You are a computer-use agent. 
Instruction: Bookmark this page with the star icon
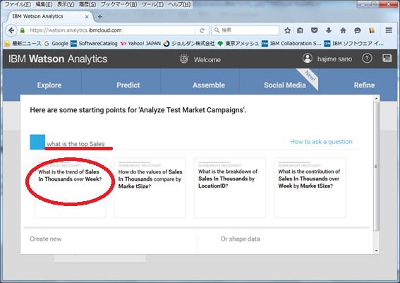coord(288,30)
